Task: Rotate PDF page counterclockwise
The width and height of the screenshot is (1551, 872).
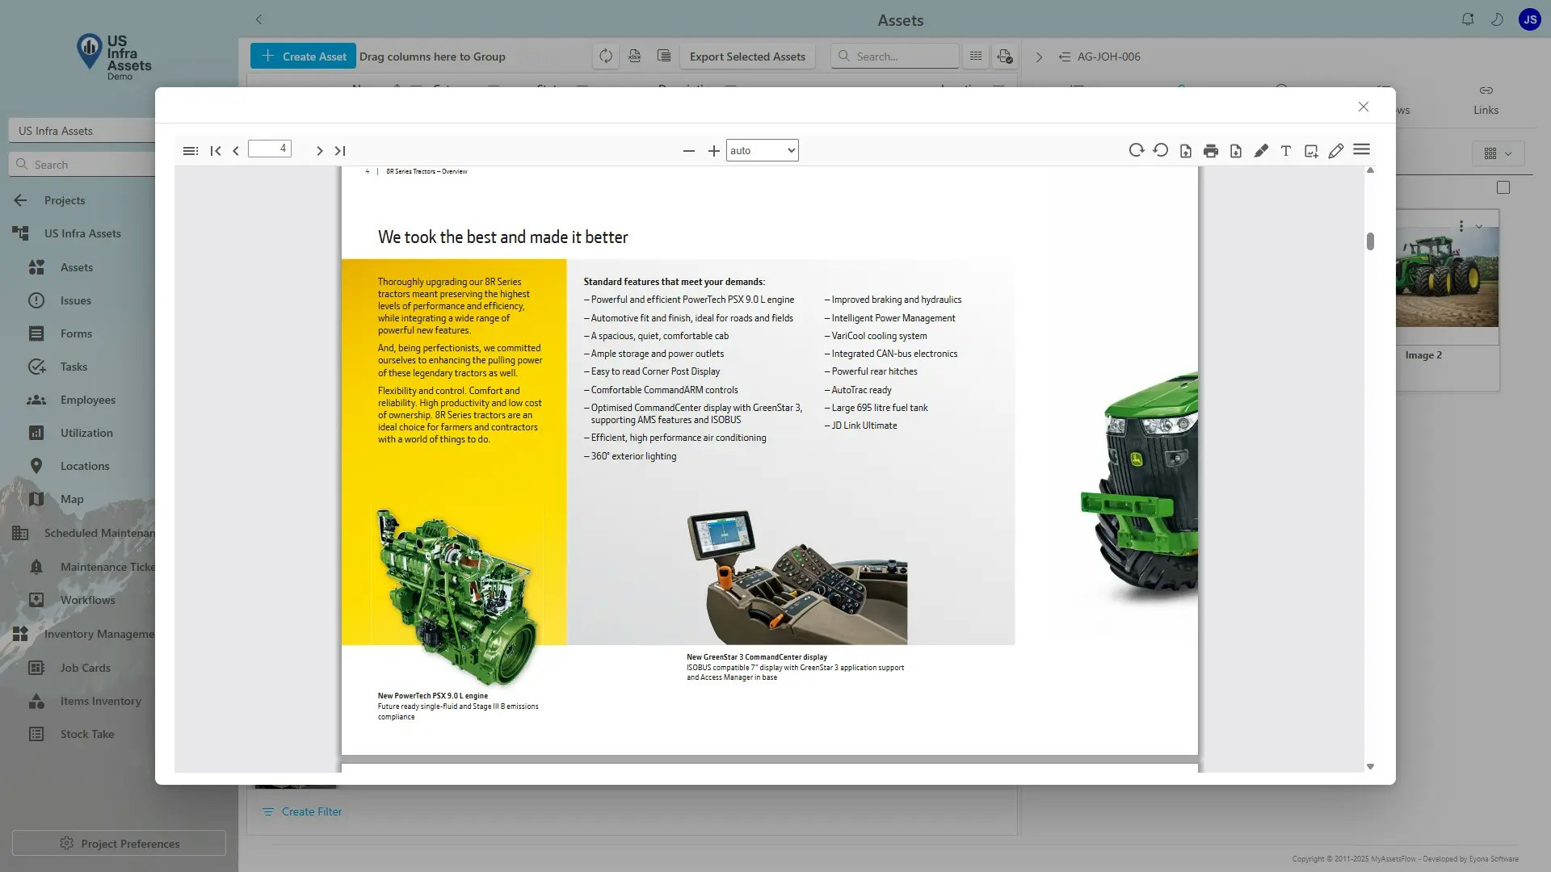Action: [x=1161, y=150]
